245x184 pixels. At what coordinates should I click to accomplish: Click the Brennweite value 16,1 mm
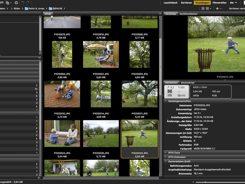(x=198, y=173)
